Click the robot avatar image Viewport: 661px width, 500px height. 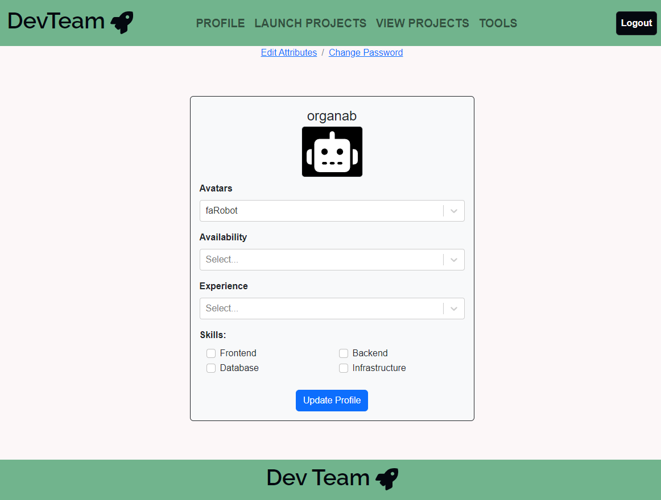coord(332,152)
